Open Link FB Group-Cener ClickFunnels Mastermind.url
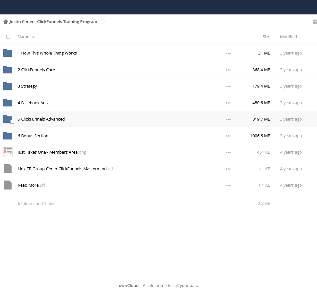 [65, 169]
